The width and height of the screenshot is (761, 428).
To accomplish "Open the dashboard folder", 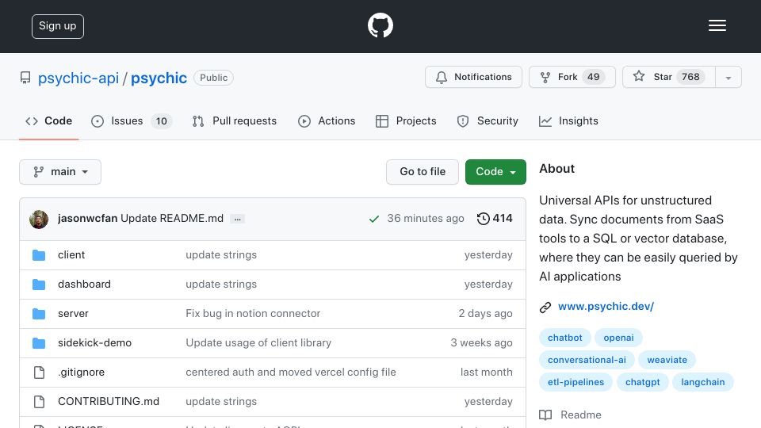I will (x=84, y=284).
